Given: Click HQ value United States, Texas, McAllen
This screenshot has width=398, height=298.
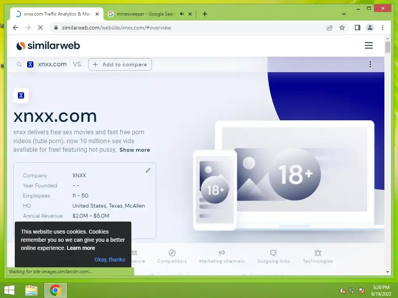Looking at the screenshot, I should pos(109,206).
